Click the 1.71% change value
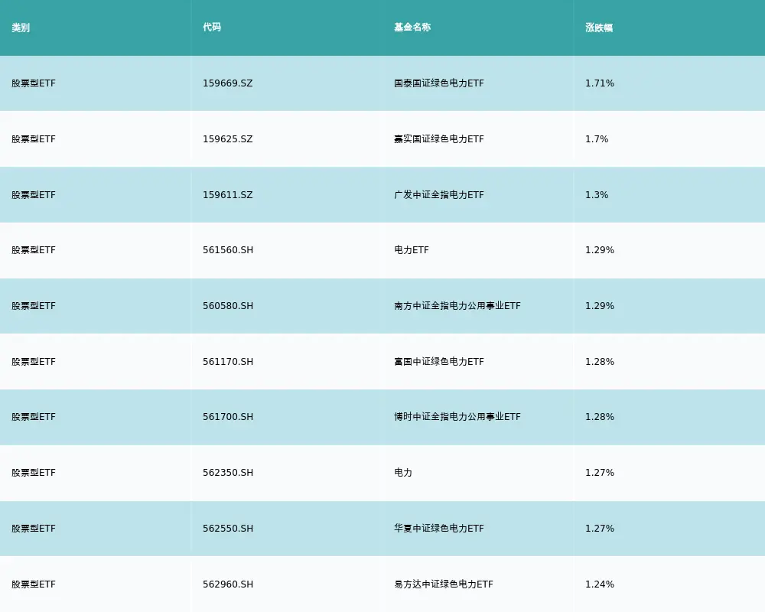 pos(600,83)
